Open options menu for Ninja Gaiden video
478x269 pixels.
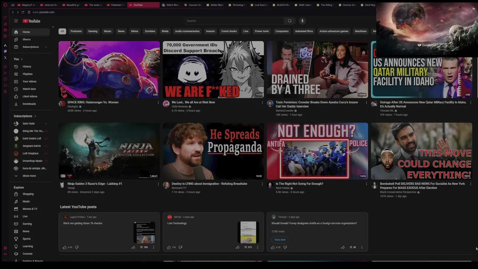(158, 184)
